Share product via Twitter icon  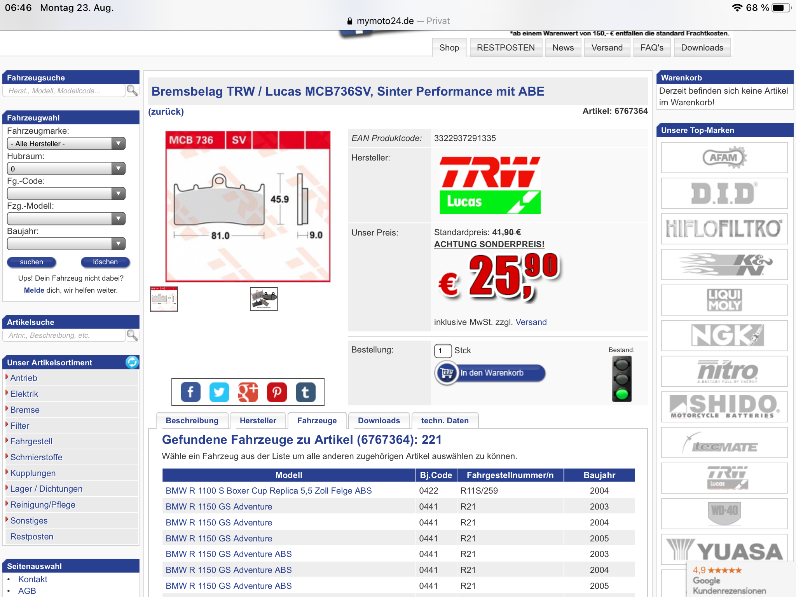(219, 392)
